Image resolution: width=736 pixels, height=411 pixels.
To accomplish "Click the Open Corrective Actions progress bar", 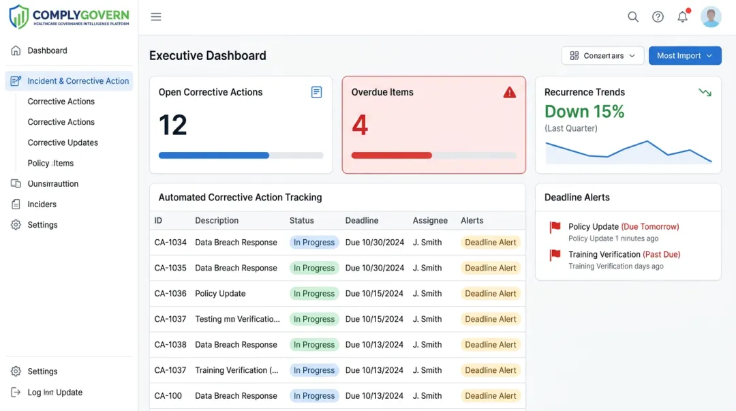I will [241, 155].
